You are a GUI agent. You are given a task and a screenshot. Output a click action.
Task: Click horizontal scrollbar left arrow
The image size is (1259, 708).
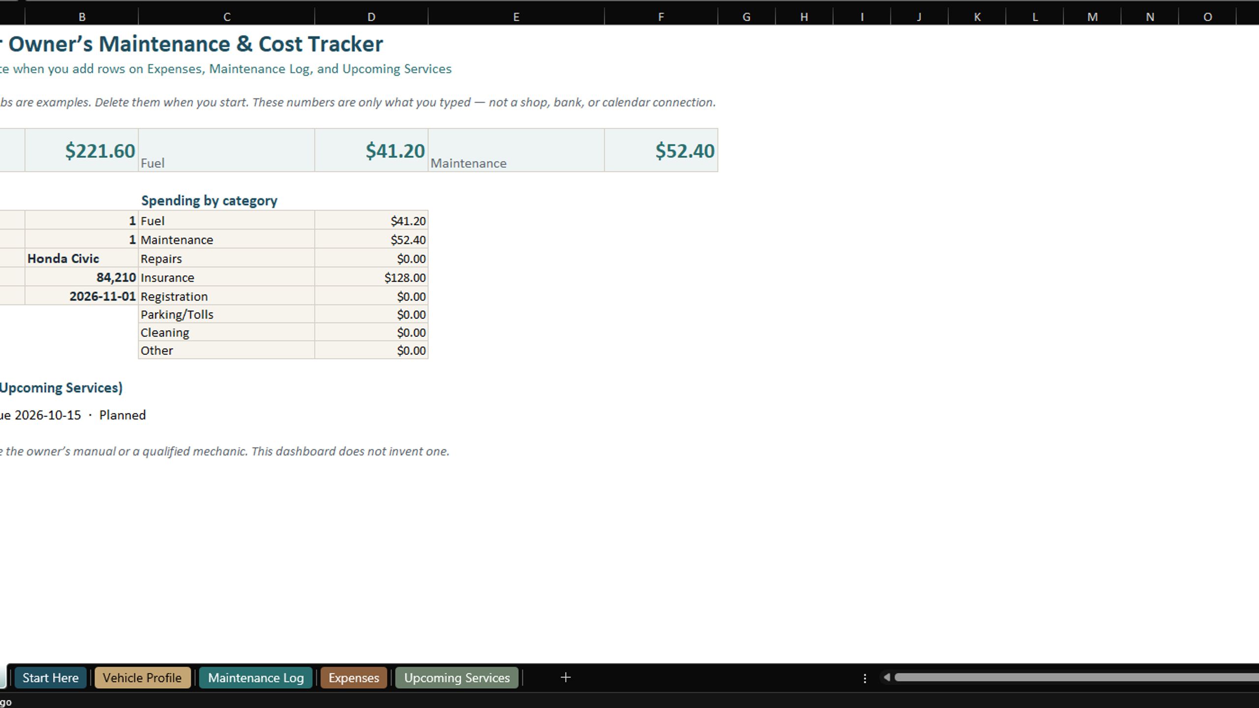(x=887, y=678)
